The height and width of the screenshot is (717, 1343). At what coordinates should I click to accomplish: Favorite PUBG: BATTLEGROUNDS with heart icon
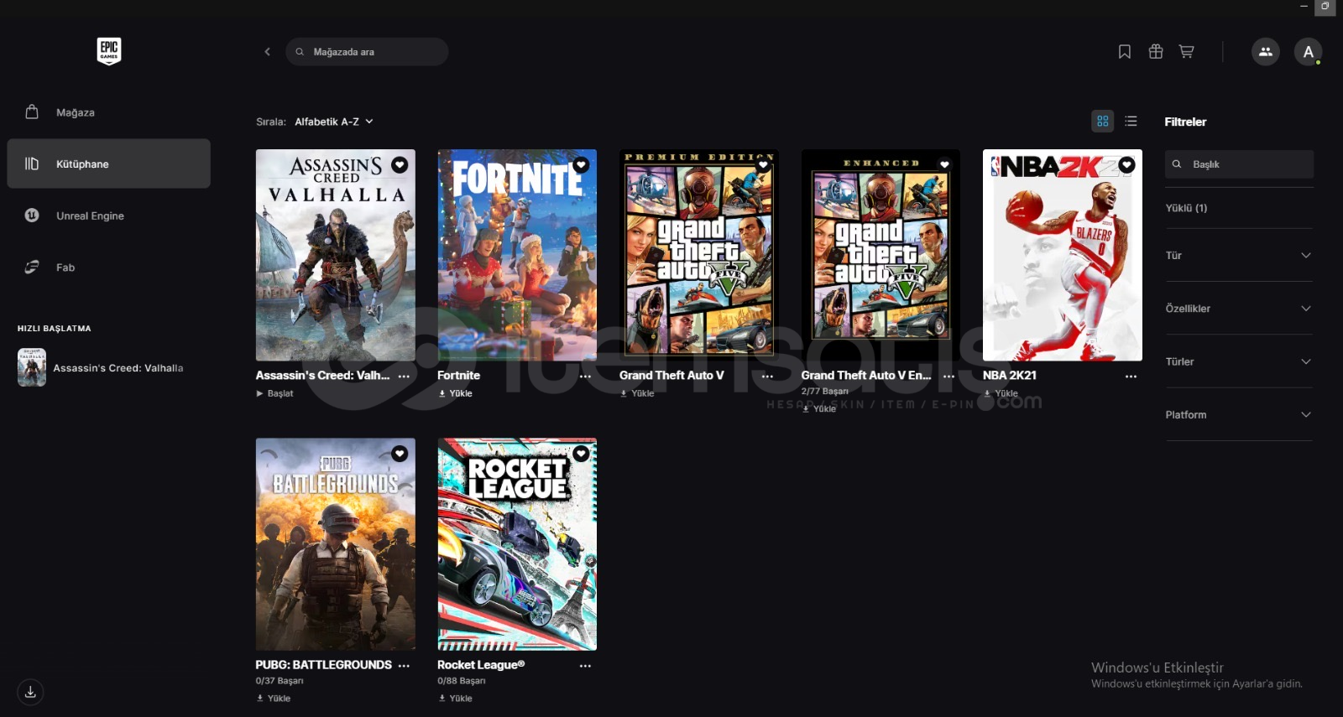(x=400, y=454)
